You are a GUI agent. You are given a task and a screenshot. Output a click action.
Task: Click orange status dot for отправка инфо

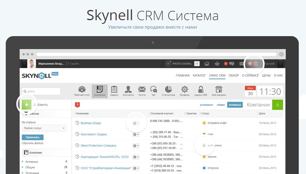pos(204,123)
